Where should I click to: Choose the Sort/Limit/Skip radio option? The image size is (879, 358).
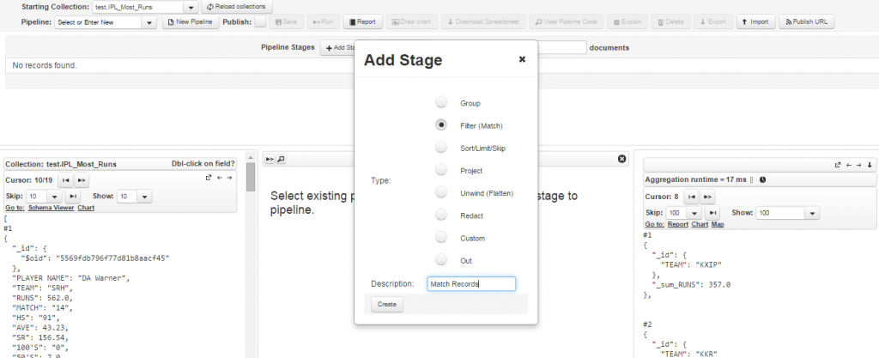(x=441, y=148)
